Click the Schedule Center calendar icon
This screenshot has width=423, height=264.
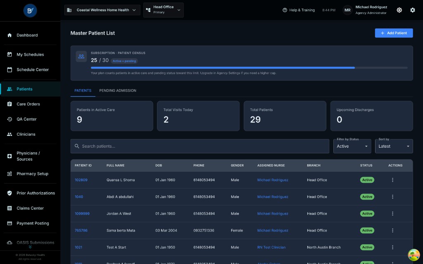pos(10,70)
